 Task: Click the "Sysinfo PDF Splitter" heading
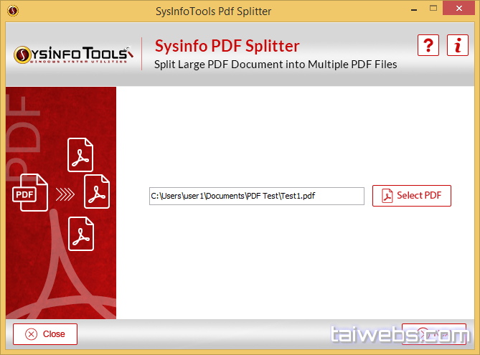pos(227,47)
